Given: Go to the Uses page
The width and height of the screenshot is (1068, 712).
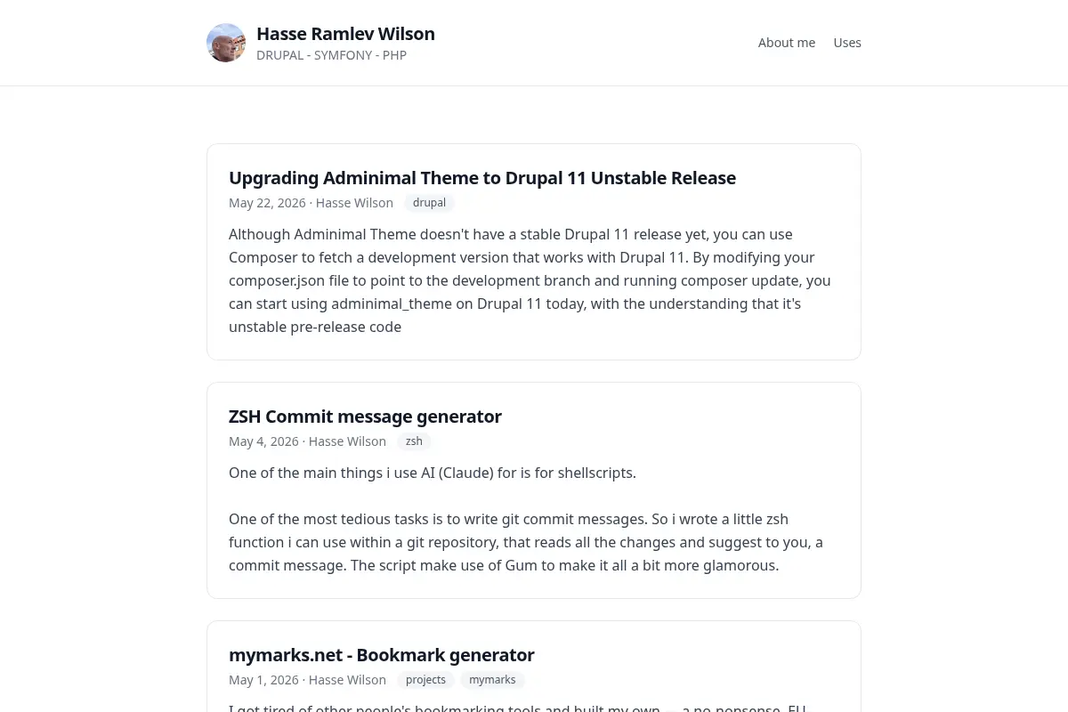Looking at the screenshot, I should coord(847,43).
